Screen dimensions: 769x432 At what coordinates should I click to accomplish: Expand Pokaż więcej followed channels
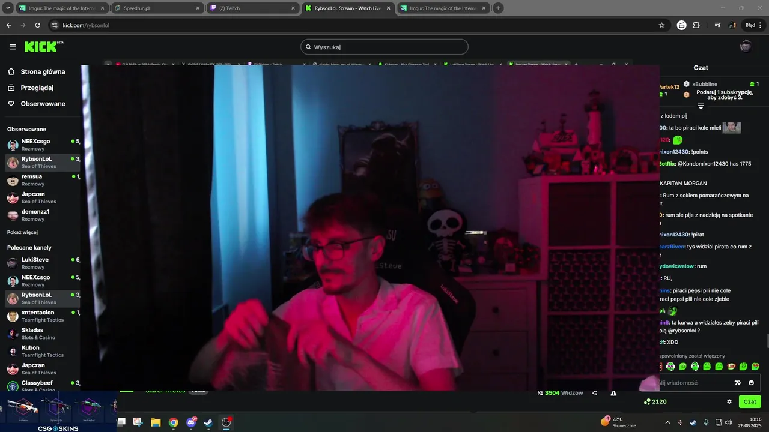[22, 232]
